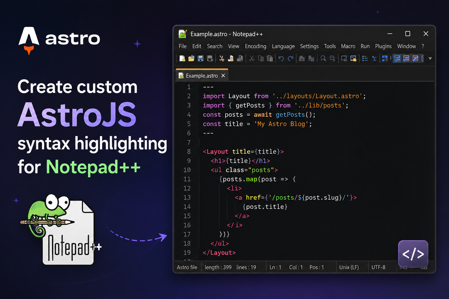
Task: Open the View menu
Action: point(234,46)
